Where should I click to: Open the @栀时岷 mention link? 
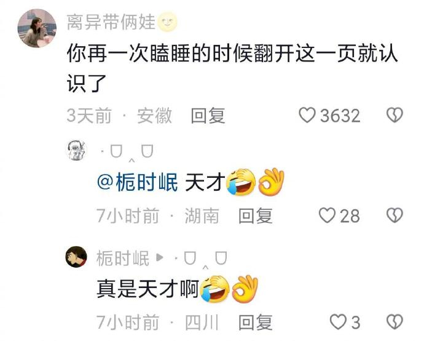[x=138, y=182]
